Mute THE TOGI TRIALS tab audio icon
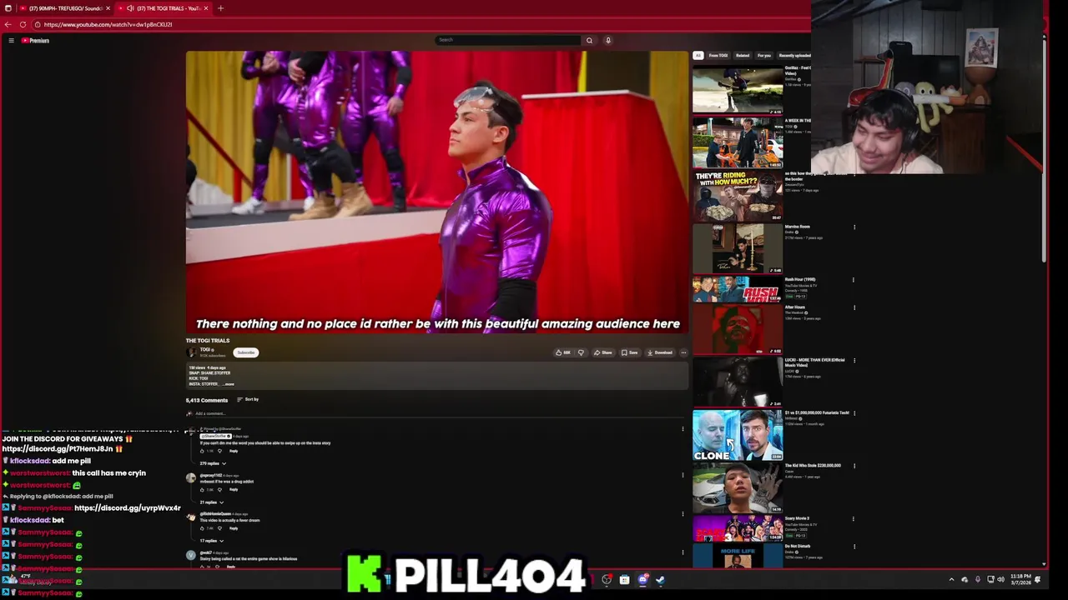 (130, 8)
